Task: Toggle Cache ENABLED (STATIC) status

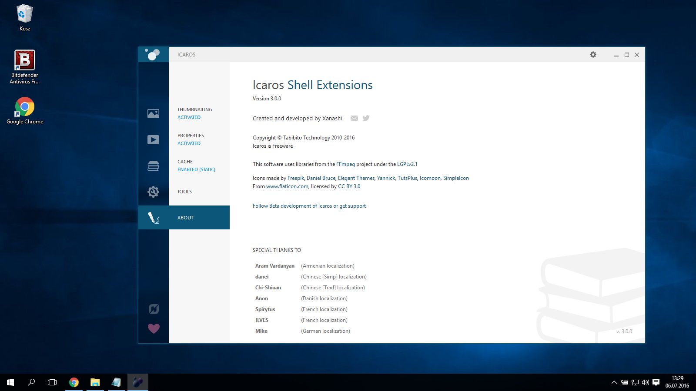Action: tap(196, 169)
